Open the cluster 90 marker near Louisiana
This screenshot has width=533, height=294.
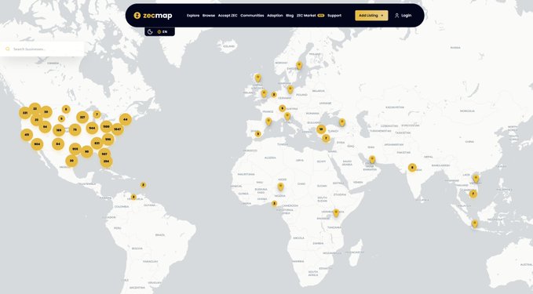click(x=87, y=151)
